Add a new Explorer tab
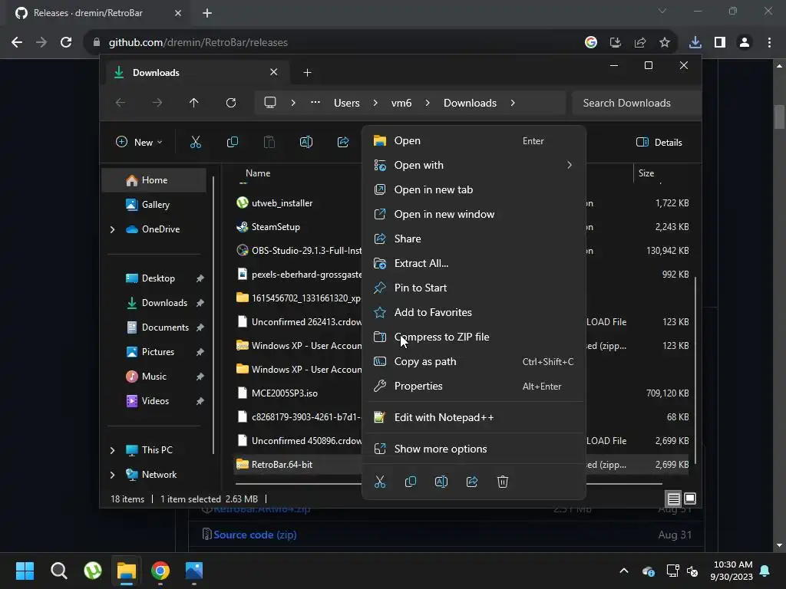The height and width of the screenshot is (589, 786). [307, 73]
